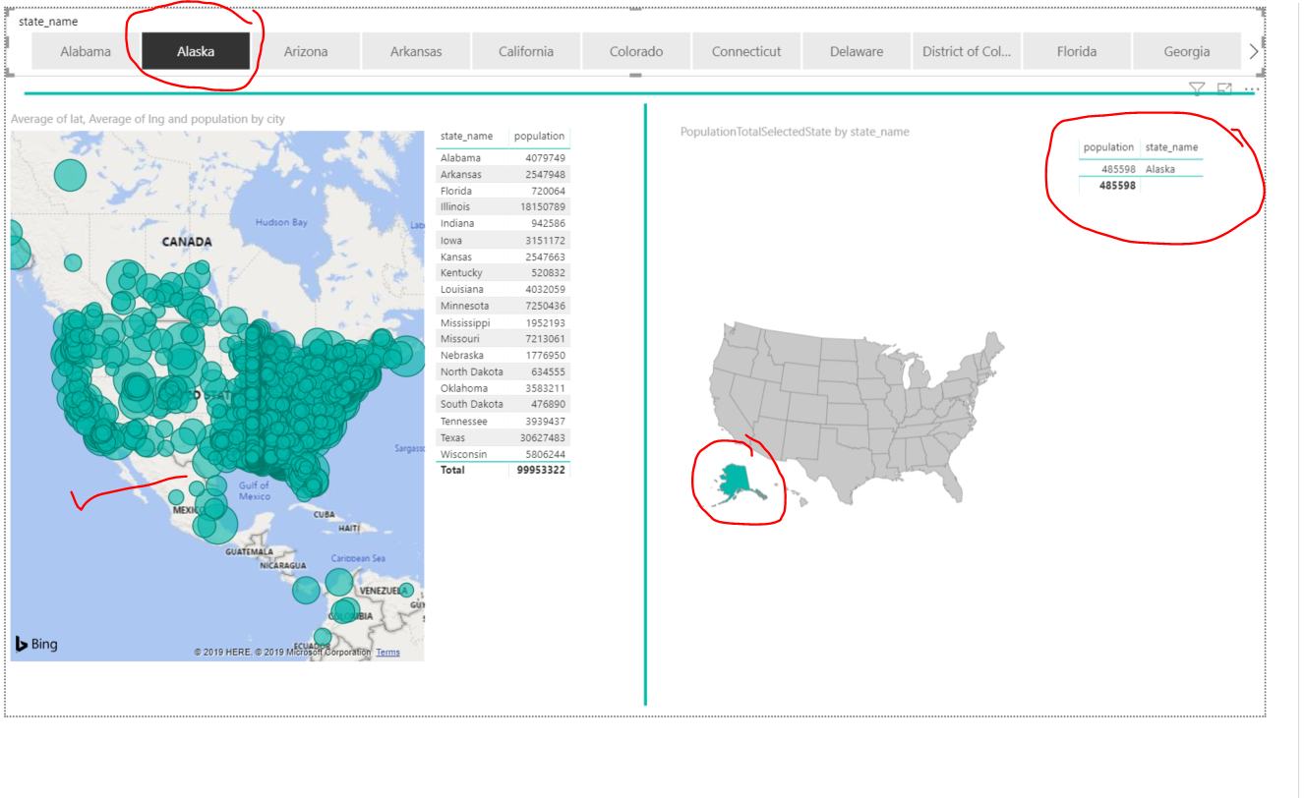Choose Florida slicer tile
The width and height of the screenshot is (1304, 798).
pos(1077,52)
